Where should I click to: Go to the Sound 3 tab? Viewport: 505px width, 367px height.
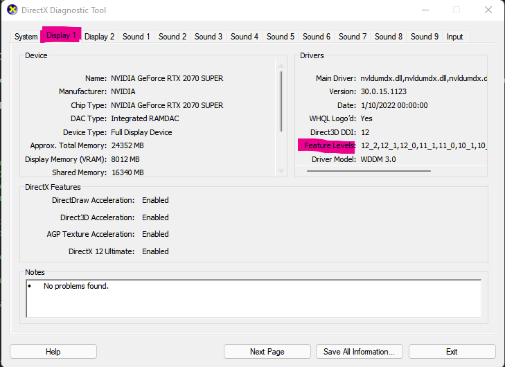[x=209, y=37]
